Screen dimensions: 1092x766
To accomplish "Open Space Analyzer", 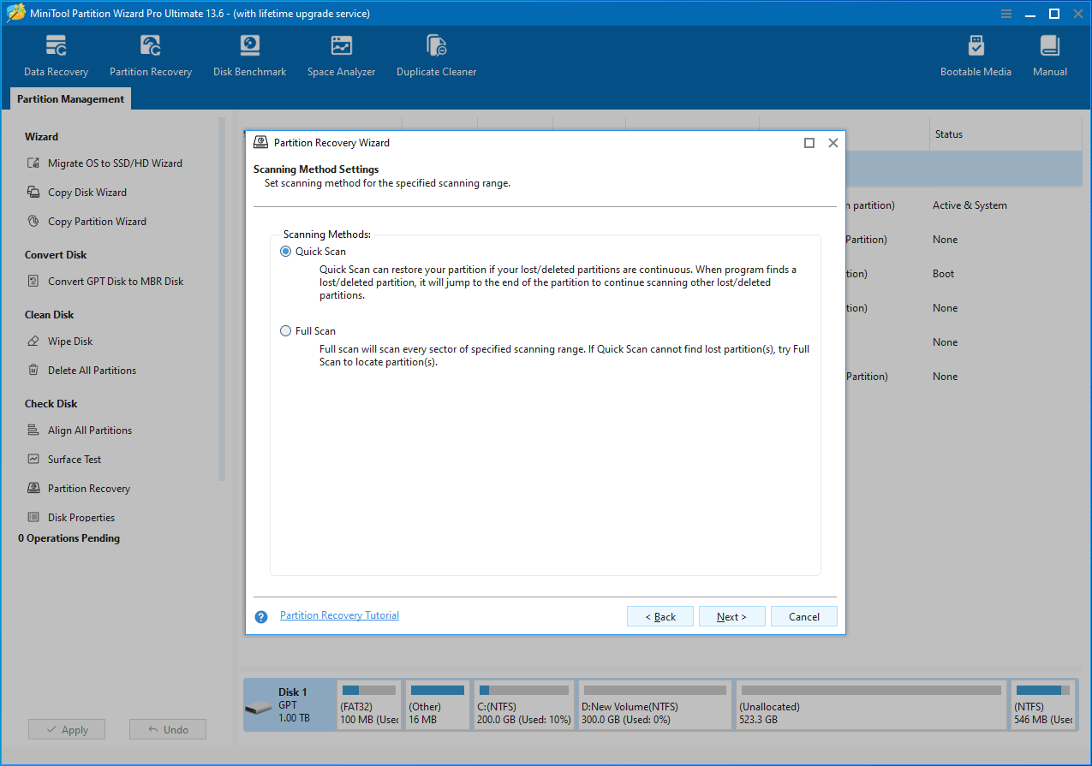I will [x=341, y=53].
